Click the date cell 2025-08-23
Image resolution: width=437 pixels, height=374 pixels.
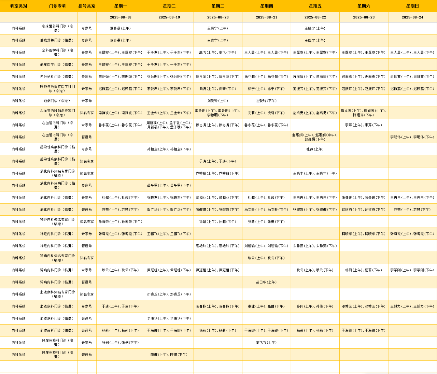[x=364, y=17]
